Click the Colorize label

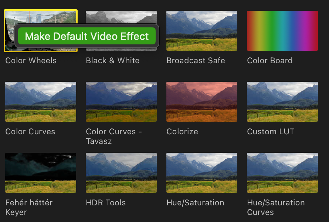click(182, 131)
